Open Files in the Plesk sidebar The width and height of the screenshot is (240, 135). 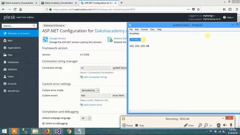pos(19,55)
